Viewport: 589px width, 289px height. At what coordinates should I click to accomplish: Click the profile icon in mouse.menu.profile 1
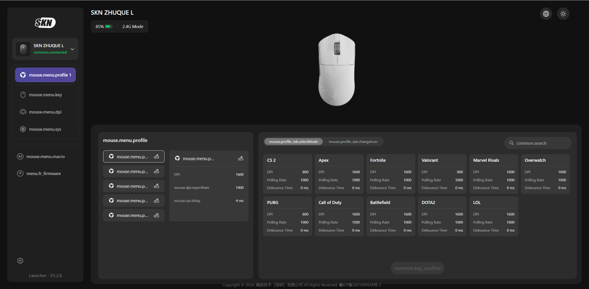click(x=23, y=75)
